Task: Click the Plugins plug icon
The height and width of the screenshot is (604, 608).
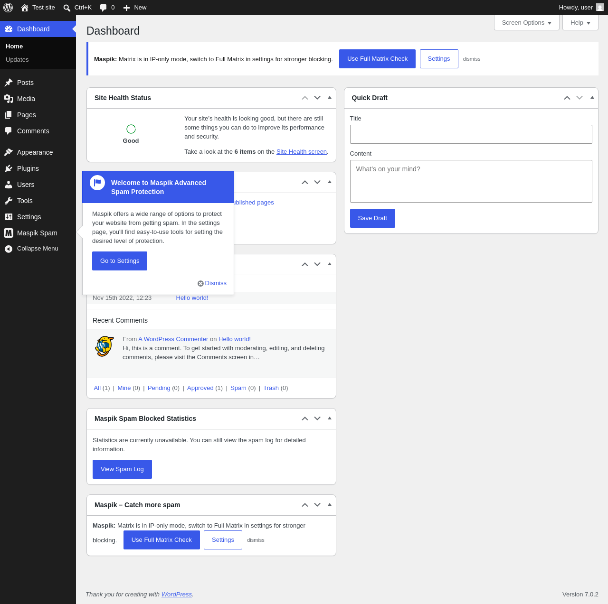Action: (x=9, y=168)
